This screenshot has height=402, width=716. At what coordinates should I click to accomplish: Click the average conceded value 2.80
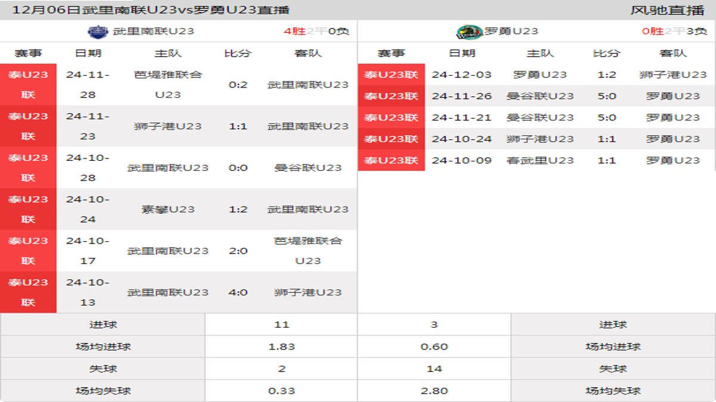click(434, 391)
